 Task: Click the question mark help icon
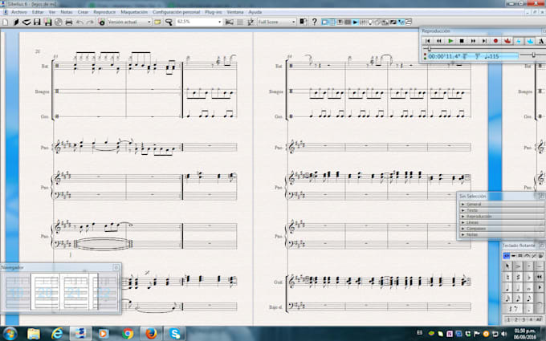(x=314, y=22)
